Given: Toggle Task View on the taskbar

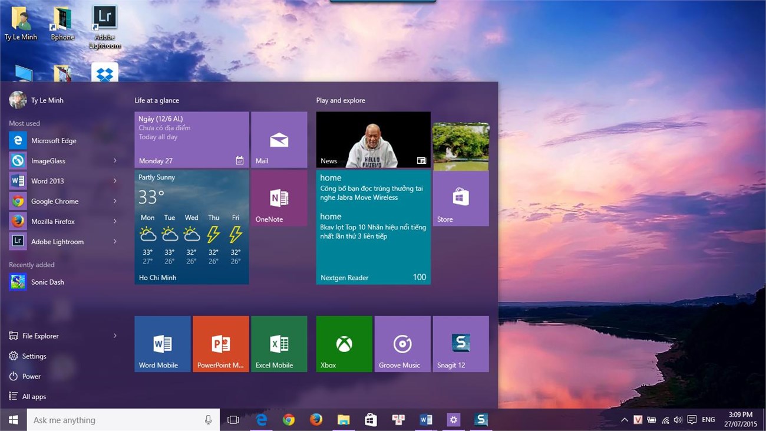Looking at the screenshot, I should 233,420.
